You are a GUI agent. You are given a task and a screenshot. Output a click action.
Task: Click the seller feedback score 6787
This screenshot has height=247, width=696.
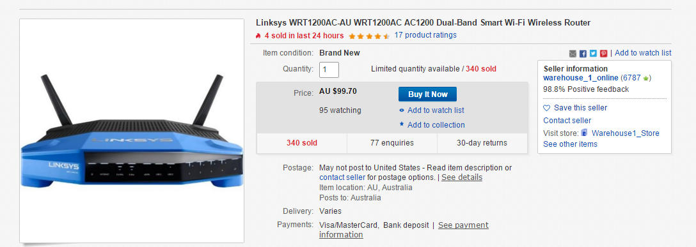click(632, 78)
